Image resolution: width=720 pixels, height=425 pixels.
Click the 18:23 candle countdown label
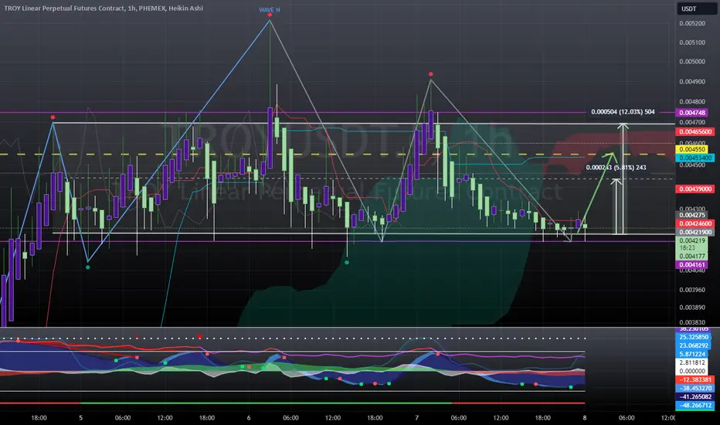tap(688, 248)
